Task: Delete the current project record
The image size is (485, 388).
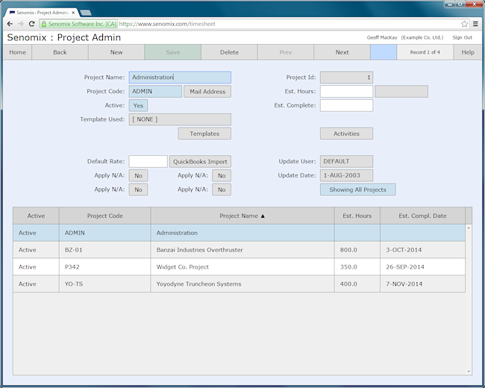Action: coord(229,52)
